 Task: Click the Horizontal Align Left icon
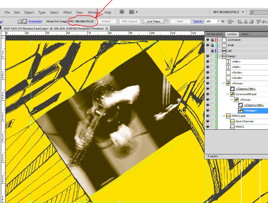tap(240, 21)
